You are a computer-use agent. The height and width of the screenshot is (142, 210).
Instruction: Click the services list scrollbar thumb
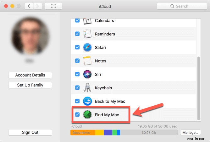point(198,88)
